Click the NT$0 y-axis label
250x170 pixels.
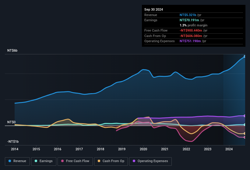tap(11, 122)
